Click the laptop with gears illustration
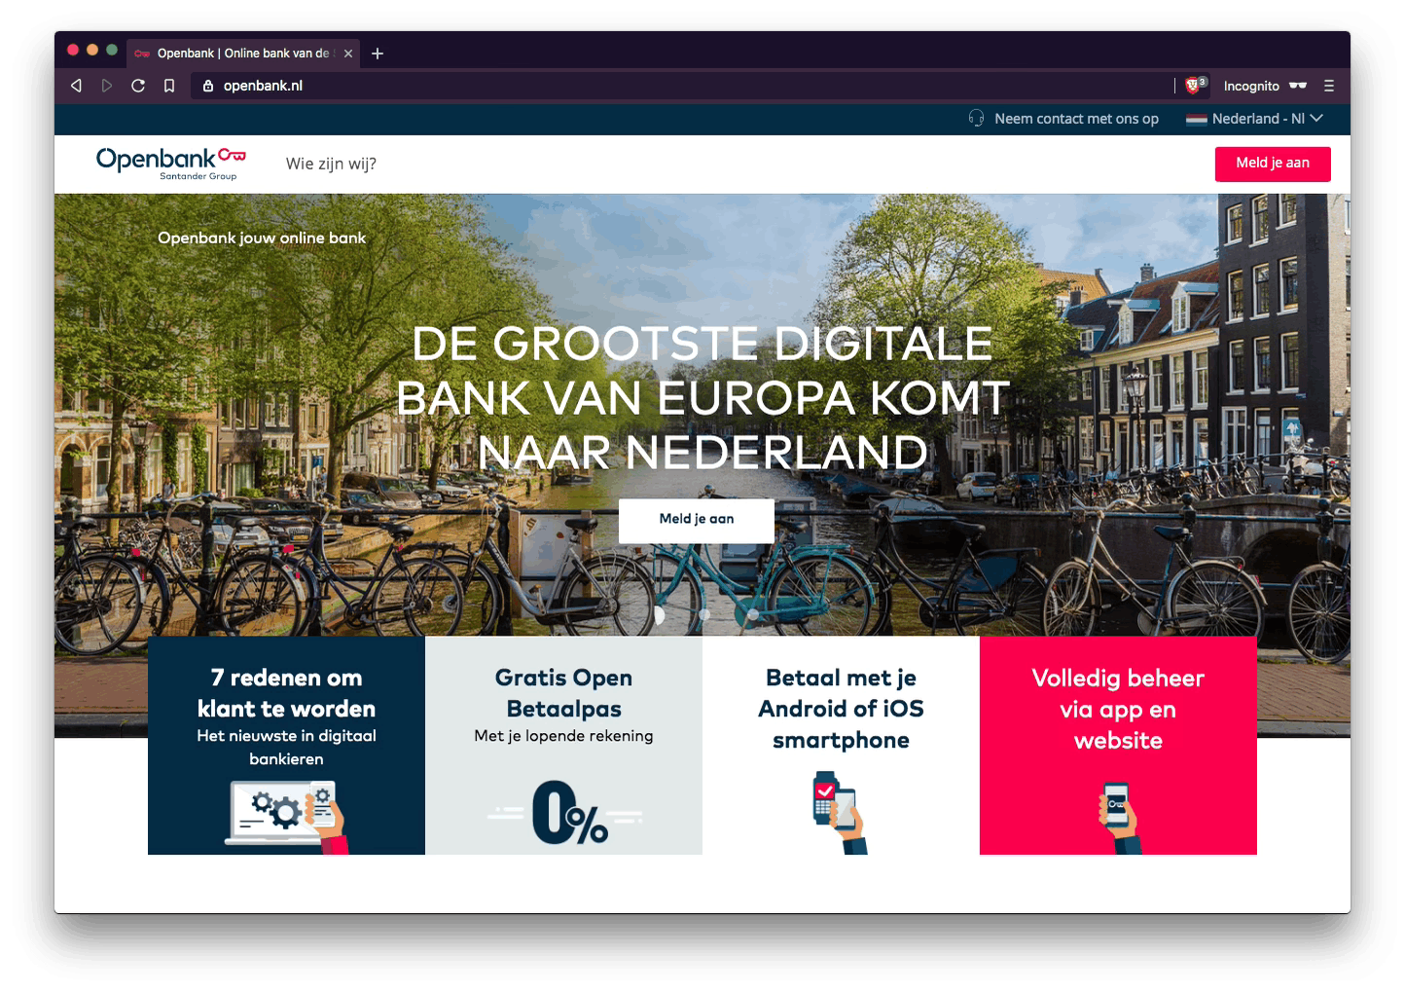Viewport: 1405px width, 991px height. pos(286,816)
